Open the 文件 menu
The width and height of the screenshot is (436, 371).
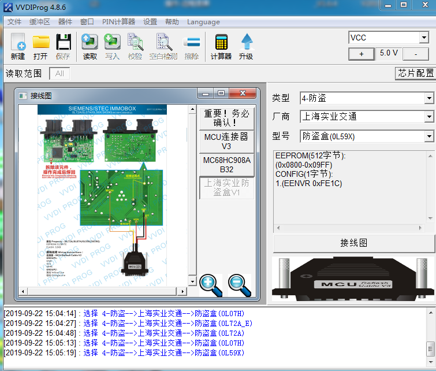[x=14, y=22]
